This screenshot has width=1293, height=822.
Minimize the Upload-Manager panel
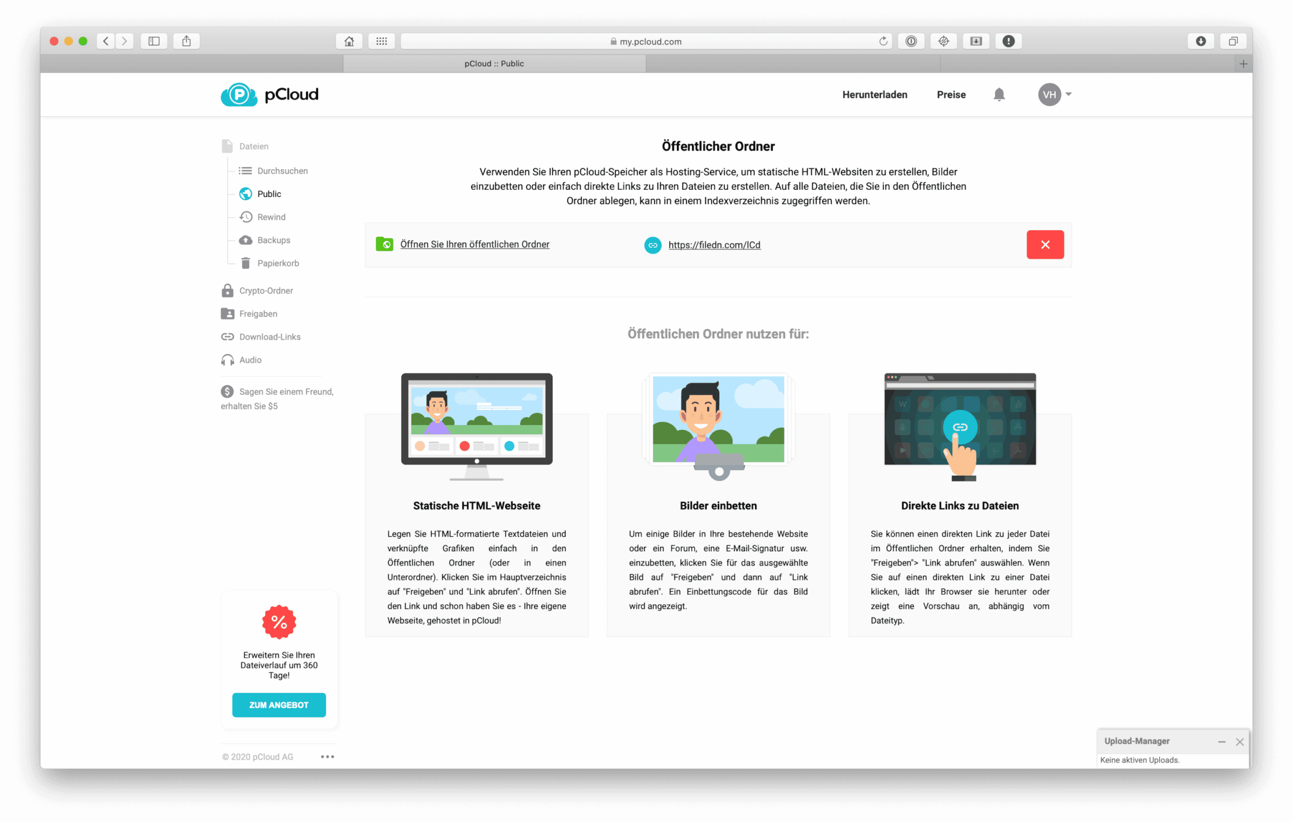(x=1222, y=741)
